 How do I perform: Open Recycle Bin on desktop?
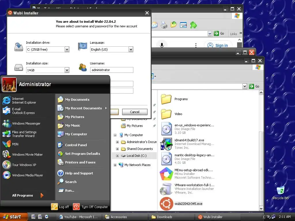(x=281, y=193)
